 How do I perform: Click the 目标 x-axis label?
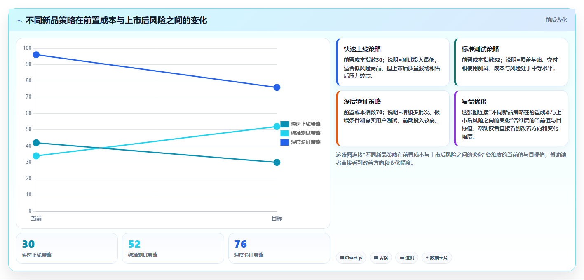(x=277, y=219)
